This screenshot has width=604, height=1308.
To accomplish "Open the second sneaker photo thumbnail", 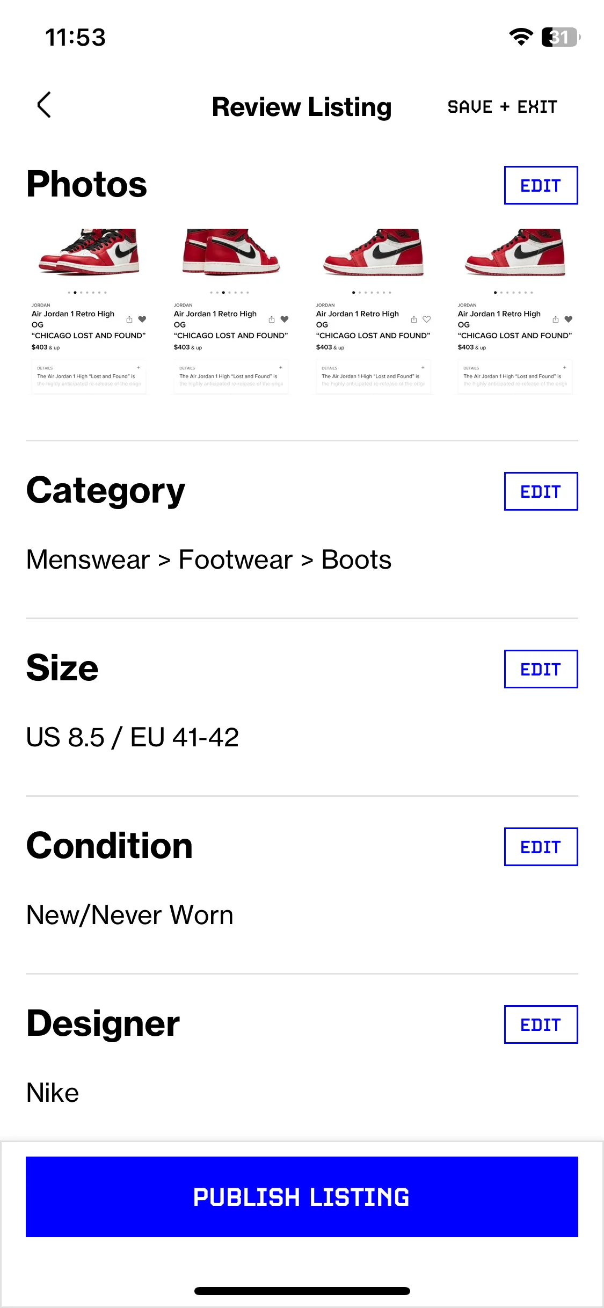I will click(231, 311).
